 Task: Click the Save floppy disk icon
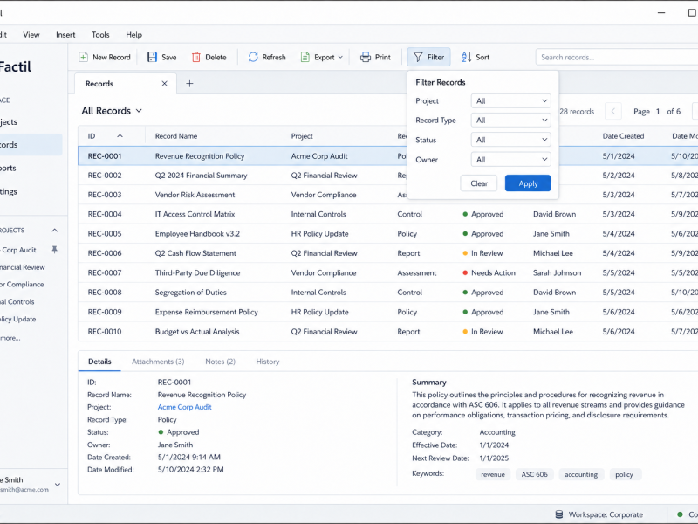(x=152, y=57)
